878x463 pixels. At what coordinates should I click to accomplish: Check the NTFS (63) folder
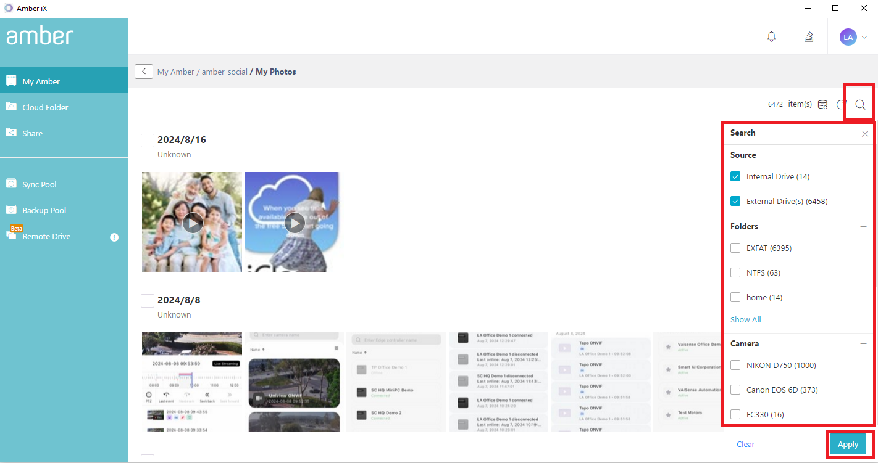coord(735,272)
